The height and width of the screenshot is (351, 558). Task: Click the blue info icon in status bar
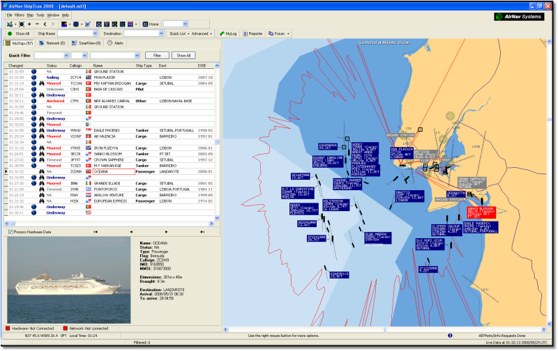click(x=450, y=336)
